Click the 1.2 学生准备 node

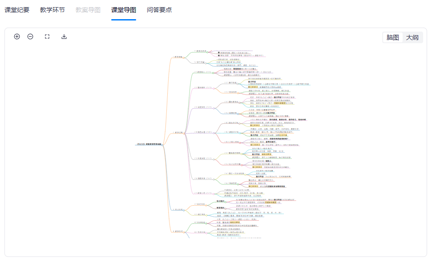(199, 62)
